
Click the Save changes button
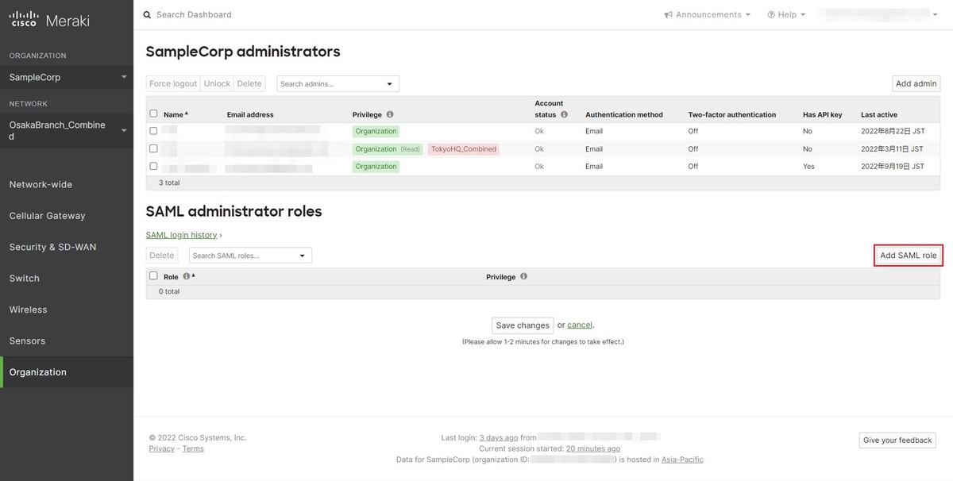coord(523,325)
